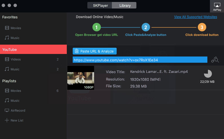Click the analyze link magnifier icon
Viewport: 224px width, 139px height.
(x=215, y=60)
